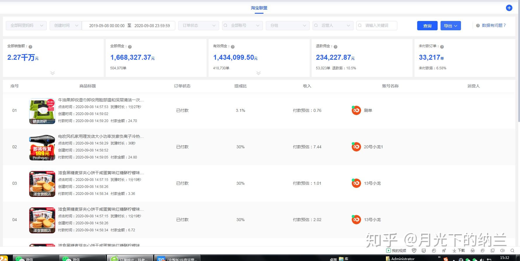Click the 付款预估：7.44 income cell
The width and height of the screenshot is (520, 261).
pyautogui.click(x=307, y=147)
